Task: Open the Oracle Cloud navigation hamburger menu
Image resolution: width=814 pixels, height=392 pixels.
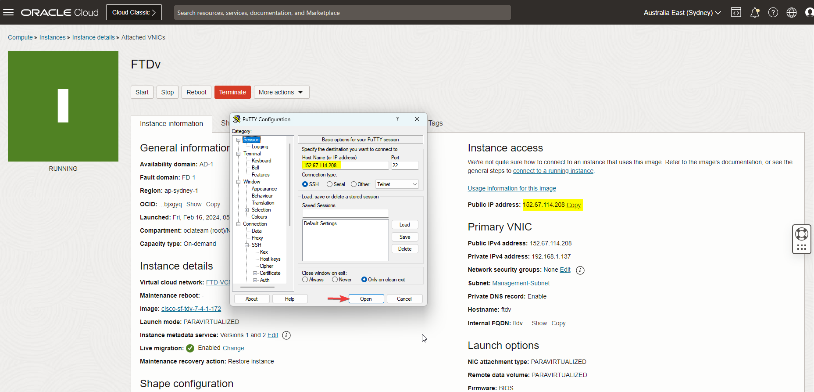Action: tap(8, 12)
